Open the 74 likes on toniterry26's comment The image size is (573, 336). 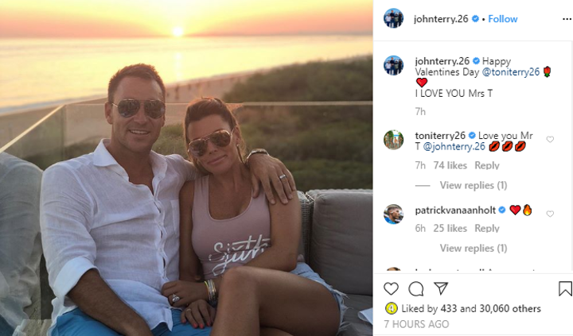(450, 166)
